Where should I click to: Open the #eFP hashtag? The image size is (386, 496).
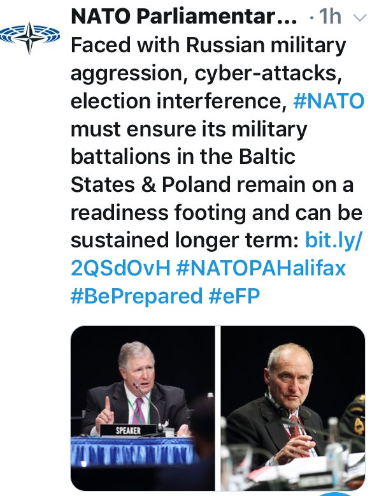click(234, 296)
